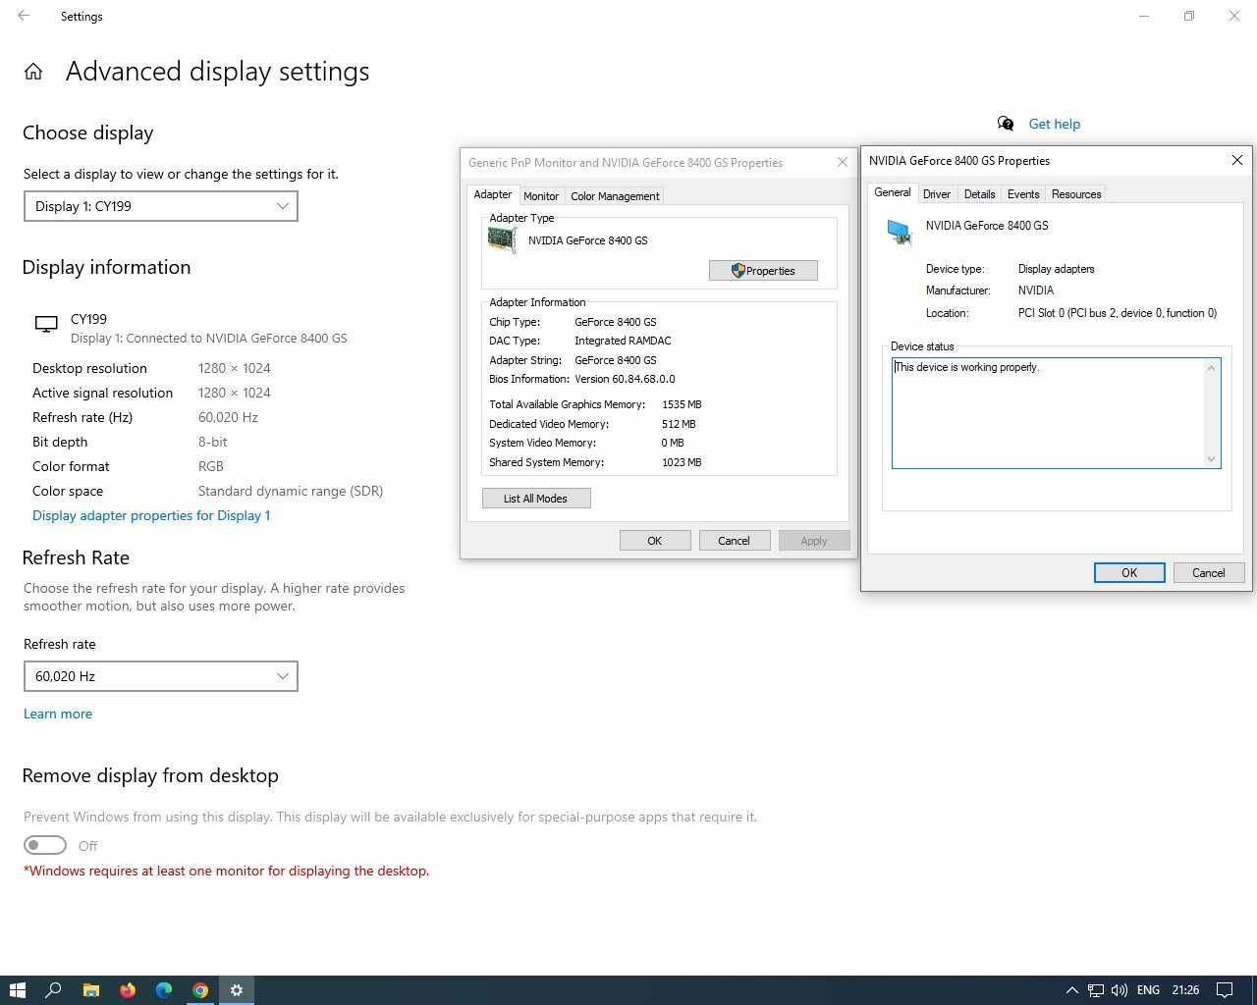
Task: Click the CY199 monitor icon
Action: click(46, 324)
